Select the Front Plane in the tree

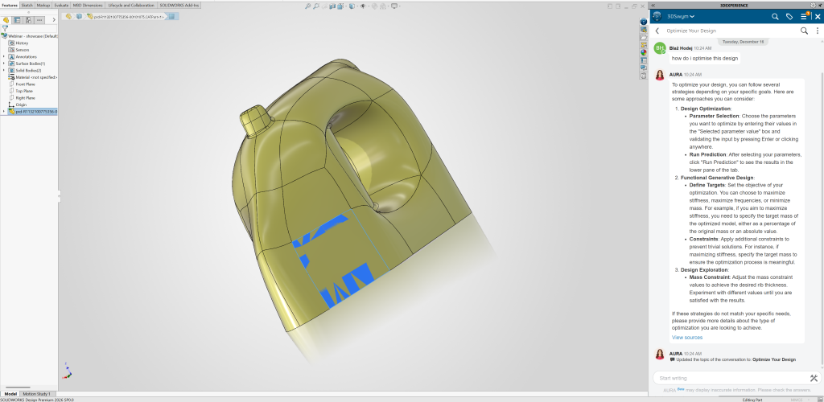pyautogui.click(x=26, y=84)
